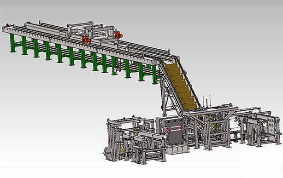The image size is (283, 178).
Task: Select the right orange motor on gantry carriage
Action: 118,34
